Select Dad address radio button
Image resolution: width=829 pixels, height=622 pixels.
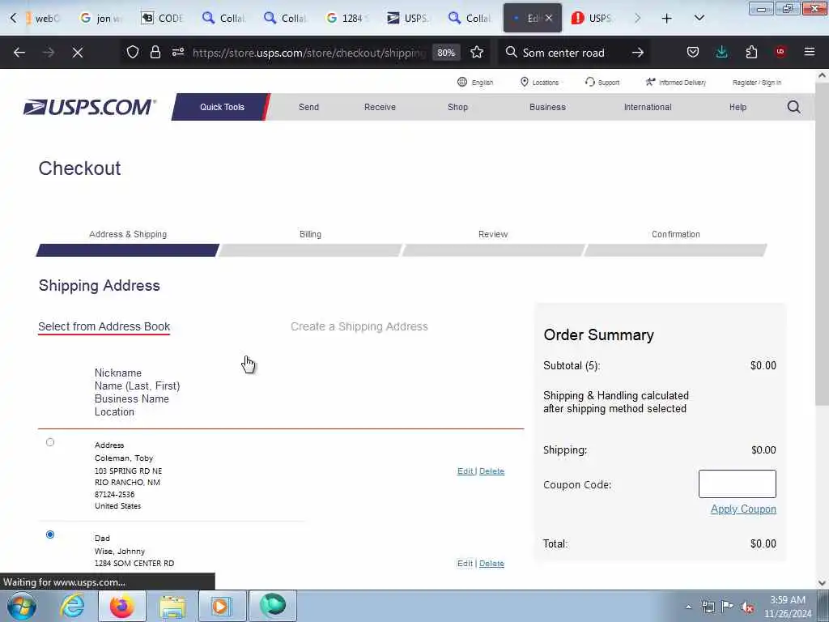pos(50,535)
